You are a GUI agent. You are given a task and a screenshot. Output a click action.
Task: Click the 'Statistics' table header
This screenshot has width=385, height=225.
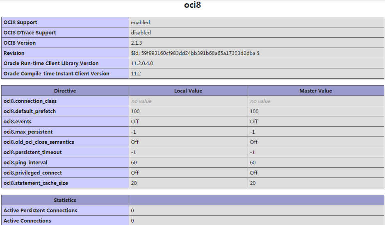pos(65,200)
